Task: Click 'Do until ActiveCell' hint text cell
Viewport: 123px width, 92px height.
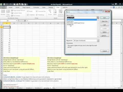Action: [11, 85]
